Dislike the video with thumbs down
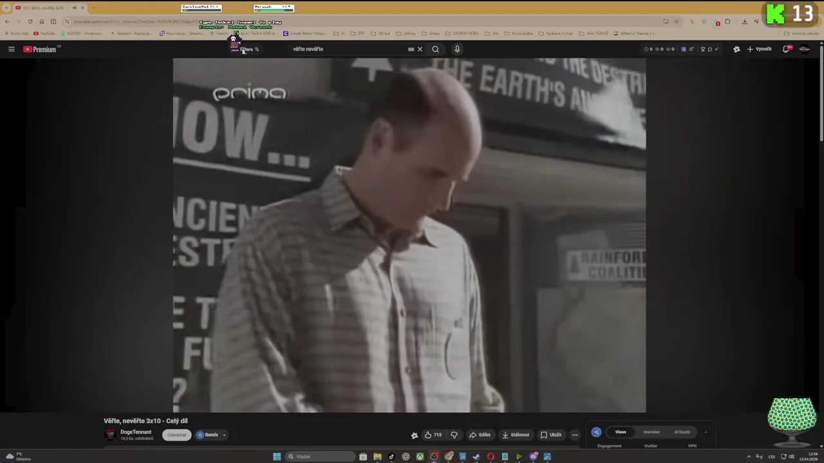The width and height of the screenshot is (824, 463). [454, 435]
